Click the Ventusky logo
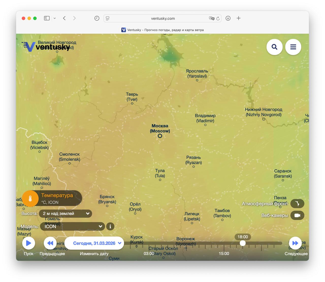This screenshot has height=282, width=325. (x=46, y=47)
